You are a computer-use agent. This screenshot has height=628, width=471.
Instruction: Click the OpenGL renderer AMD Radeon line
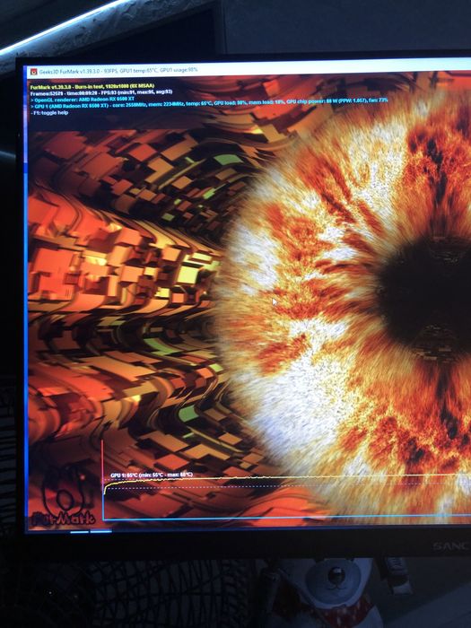pos(83,99)
